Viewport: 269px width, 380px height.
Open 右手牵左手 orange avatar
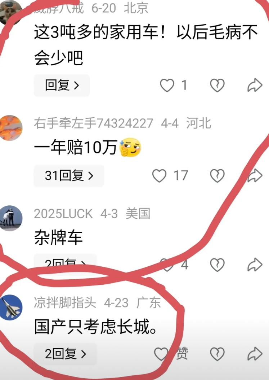pos(11,128)
